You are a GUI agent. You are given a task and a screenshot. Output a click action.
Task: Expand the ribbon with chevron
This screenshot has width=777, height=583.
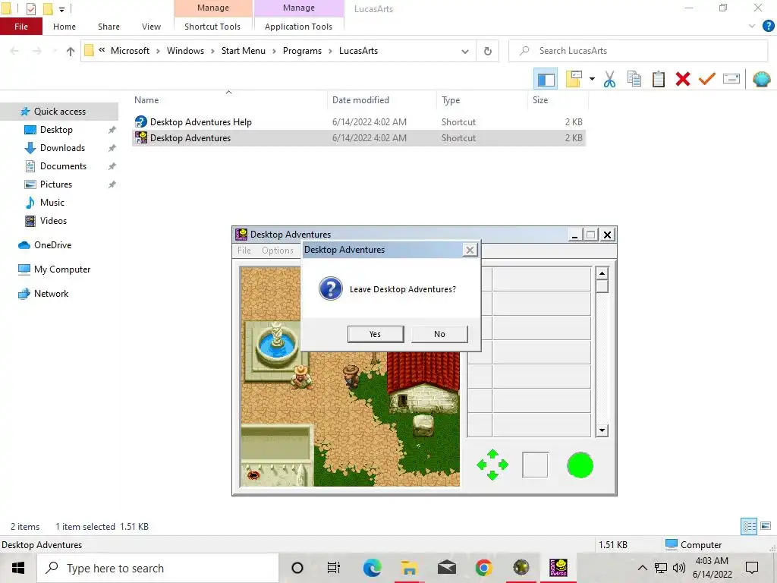coord(752,27)
